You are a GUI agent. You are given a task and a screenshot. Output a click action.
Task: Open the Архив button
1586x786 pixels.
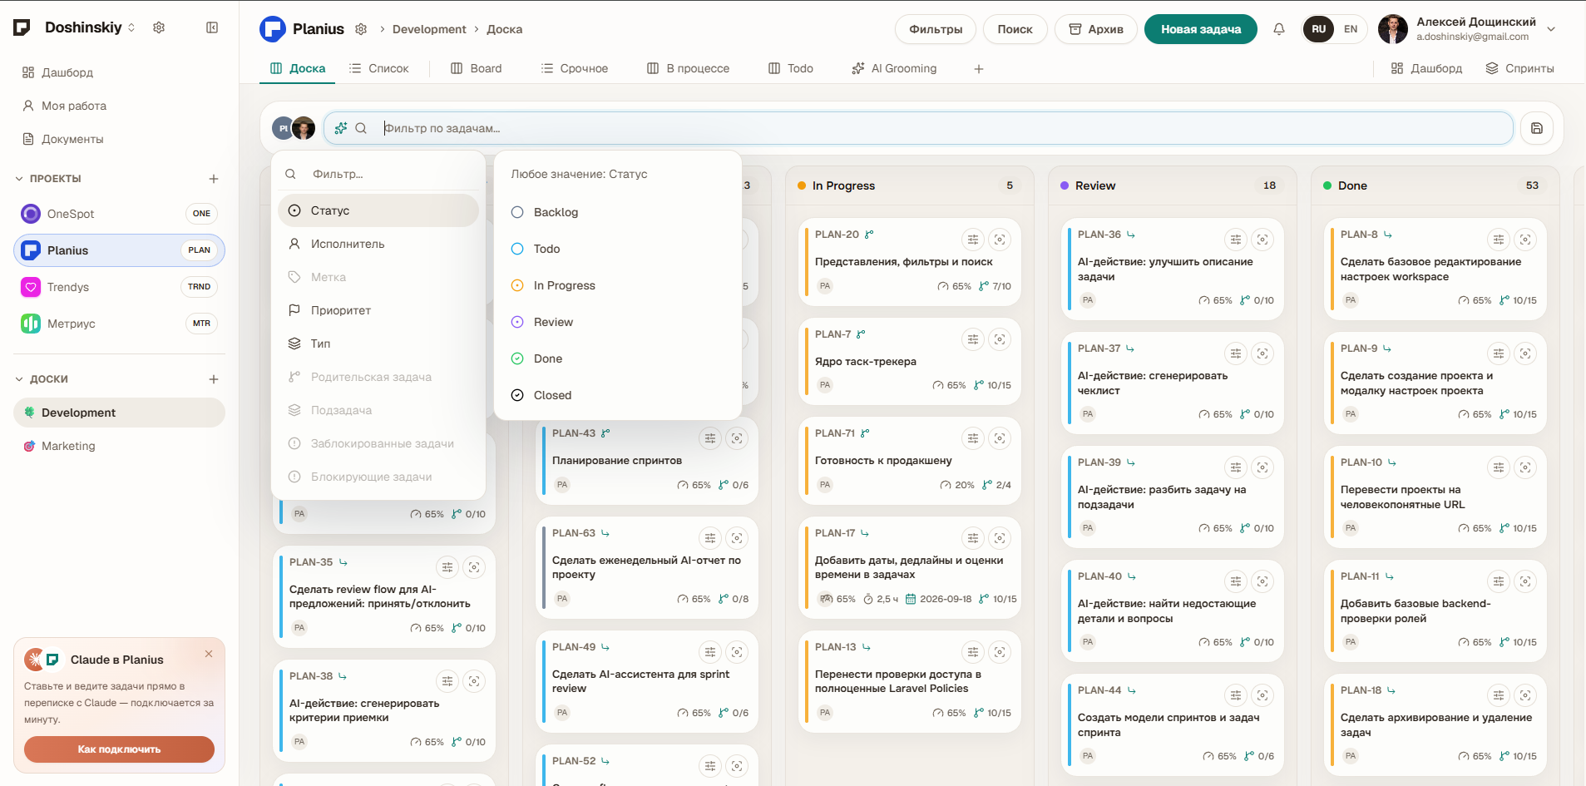coord(1096,29)
